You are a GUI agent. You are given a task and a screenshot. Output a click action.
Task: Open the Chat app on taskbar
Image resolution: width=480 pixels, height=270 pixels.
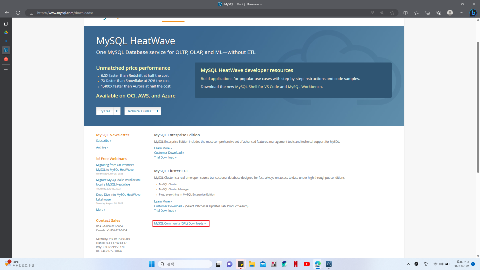pyautogui.click(x=229, y=264)
